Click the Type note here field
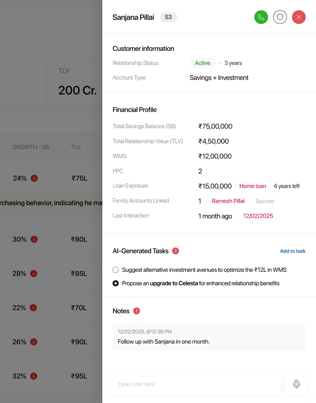The image size is (316, 403). [x=195, y=384]
